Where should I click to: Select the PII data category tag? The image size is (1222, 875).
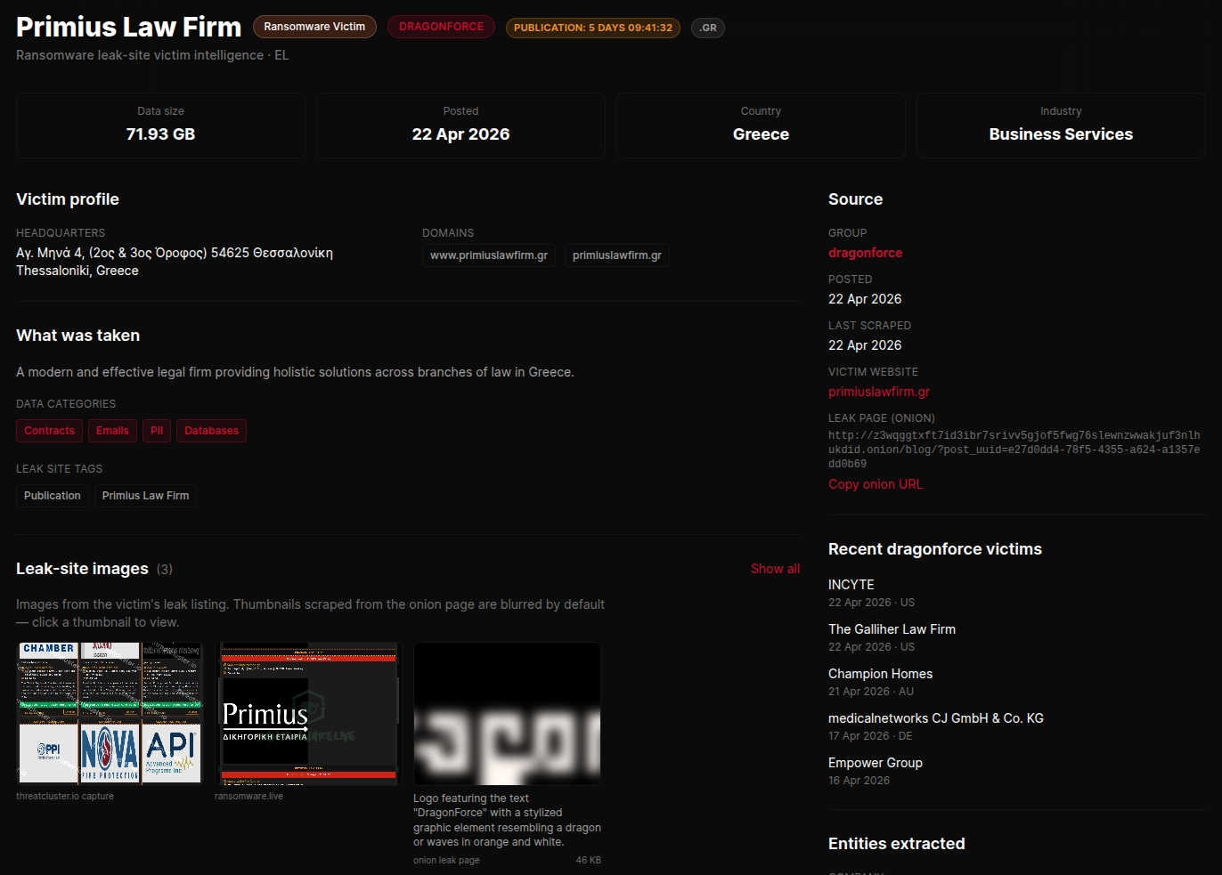pos(157,431)
